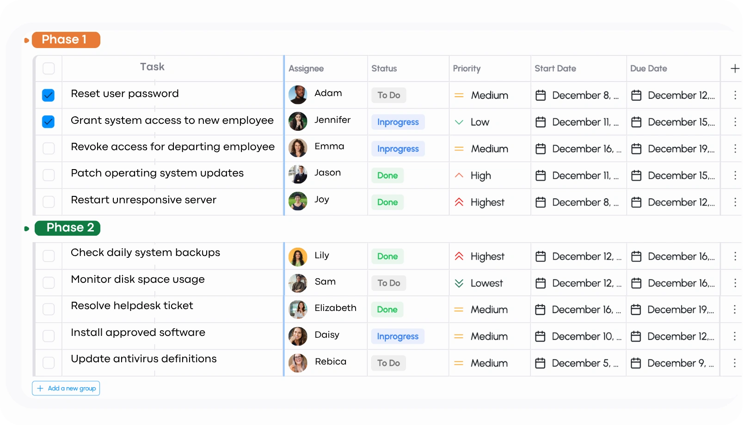Check Restart unresponsive server checkbox

49,202
